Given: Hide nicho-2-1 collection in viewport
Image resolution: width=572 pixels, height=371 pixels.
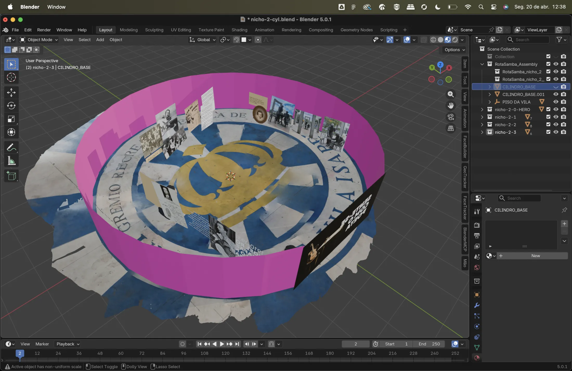Looking at the screenshot, I should (556, 117).
